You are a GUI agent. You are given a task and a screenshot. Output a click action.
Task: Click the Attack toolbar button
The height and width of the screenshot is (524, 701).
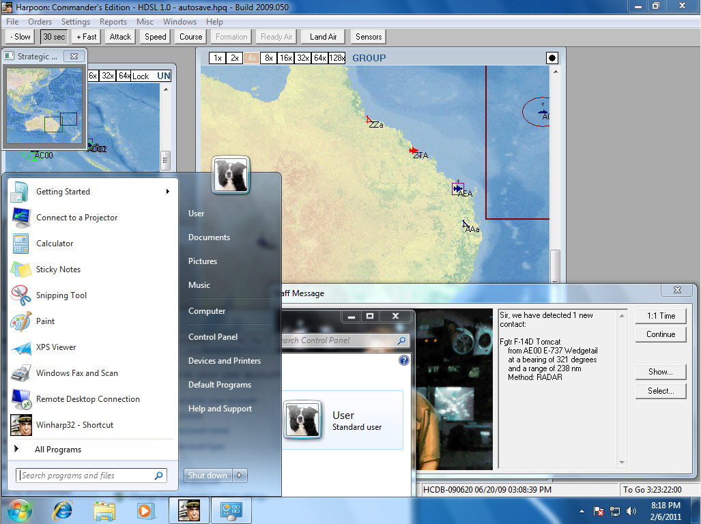point(120,37)
